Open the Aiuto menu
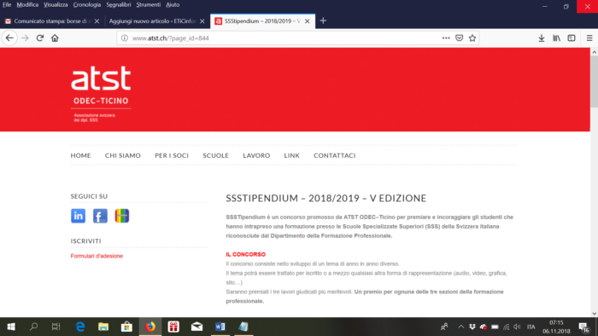The image size is (598, 336). [x=173, y=4]
